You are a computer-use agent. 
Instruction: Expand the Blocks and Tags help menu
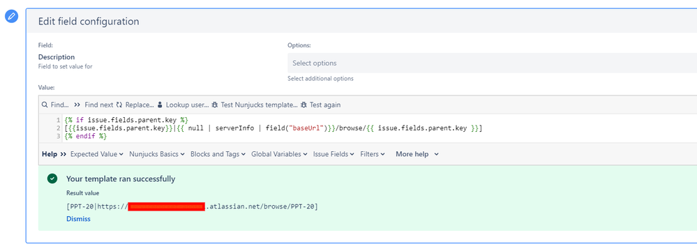click(x=218, y=154)
